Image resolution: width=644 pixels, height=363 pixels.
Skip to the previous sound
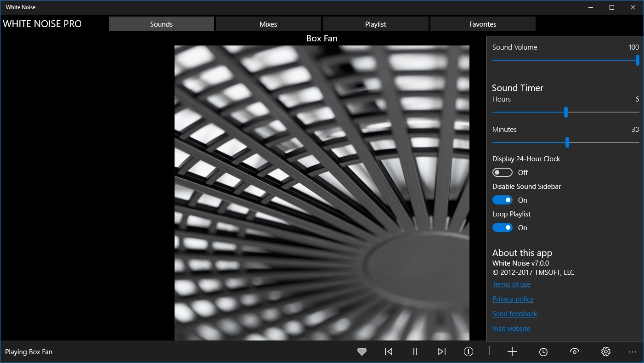[x=389, y=352]
